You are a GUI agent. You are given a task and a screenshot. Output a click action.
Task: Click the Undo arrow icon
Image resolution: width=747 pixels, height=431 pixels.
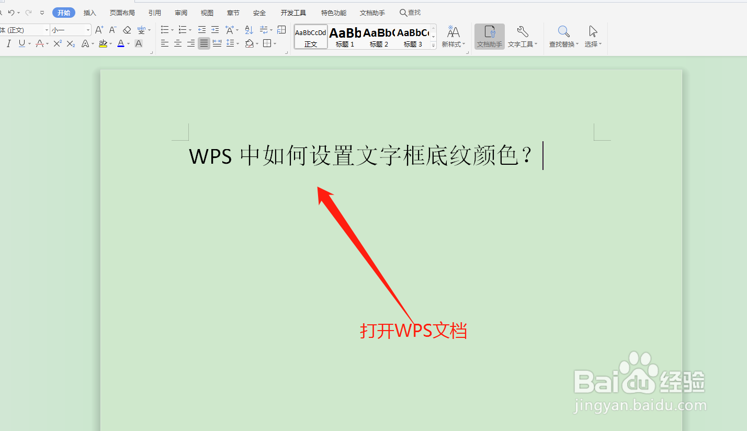pyautogui.click(x=11, y=13)
